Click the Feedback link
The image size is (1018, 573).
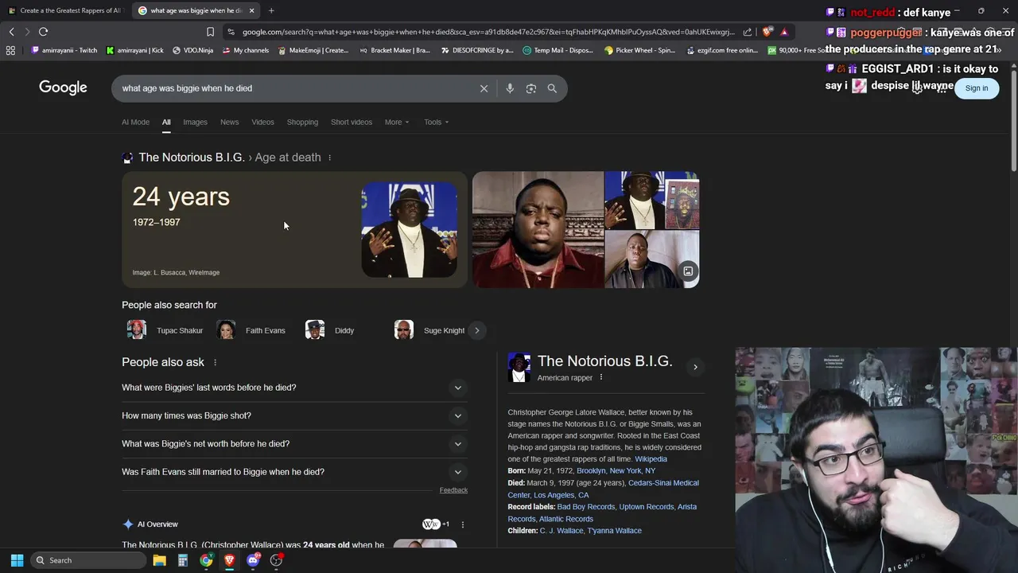453,490
